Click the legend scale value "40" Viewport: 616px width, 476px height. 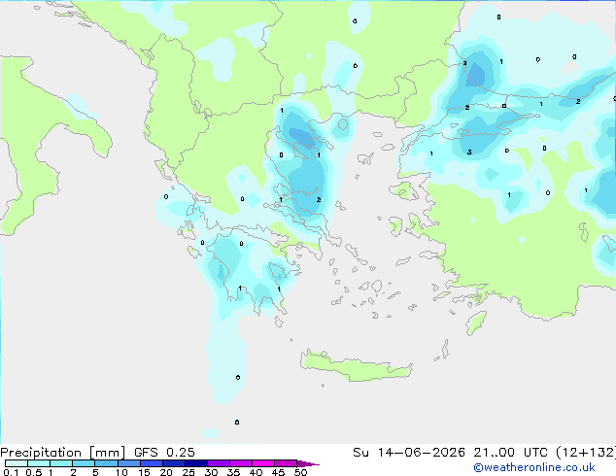(256, 472)
